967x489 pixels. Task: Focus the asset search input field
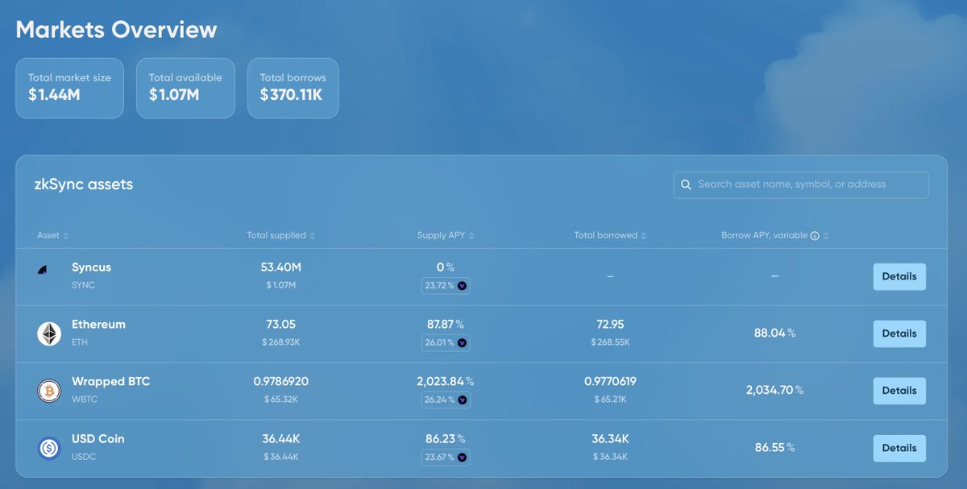coord(801,184)
